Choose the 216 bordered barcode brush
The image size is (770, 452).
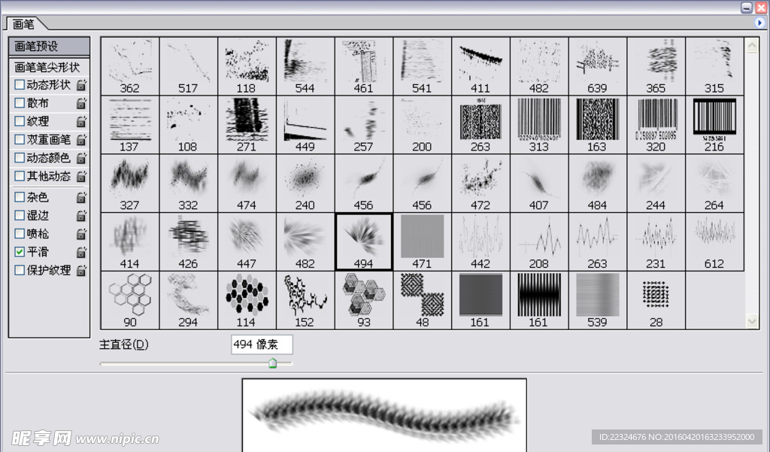tap(714, 125)
